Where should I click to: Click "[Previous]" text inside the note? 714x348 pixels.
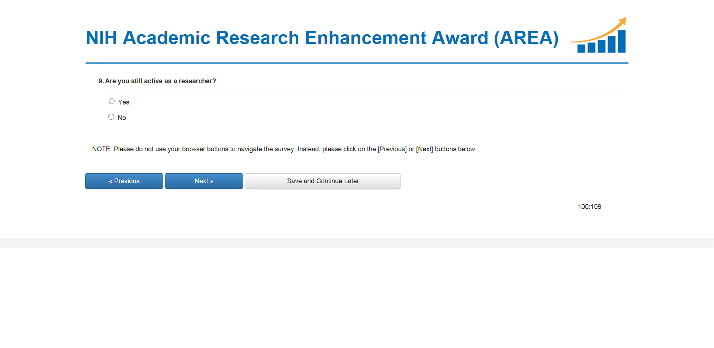click(x=392, y=149)
